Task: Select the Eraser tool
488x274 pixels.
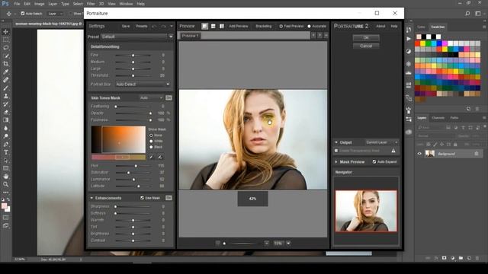Action: point(5,112)
